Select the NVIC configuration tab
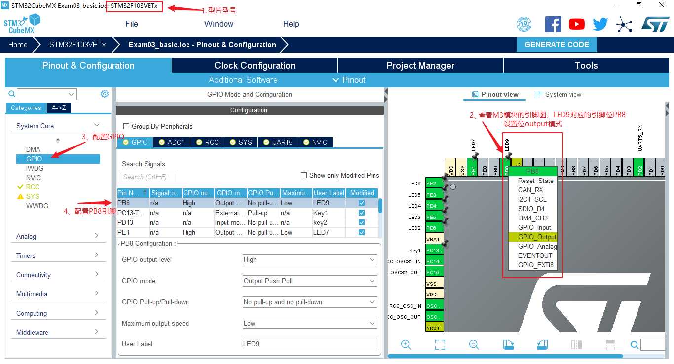 315,142
